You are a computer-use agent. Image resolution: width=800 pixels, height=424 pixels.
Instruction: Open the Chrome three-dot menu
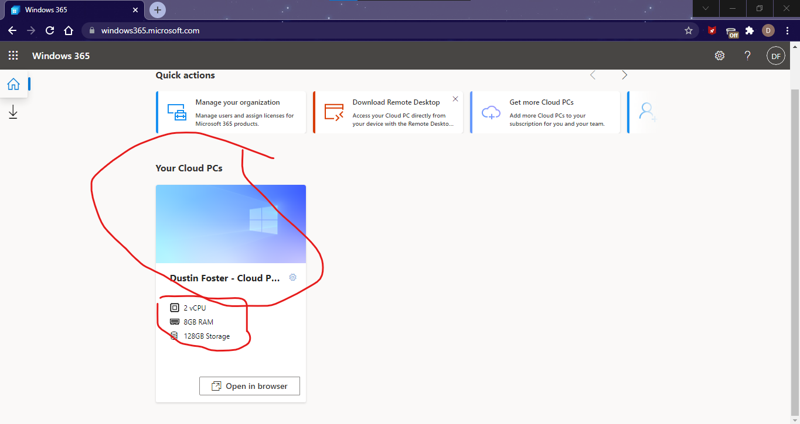(787, 30)
